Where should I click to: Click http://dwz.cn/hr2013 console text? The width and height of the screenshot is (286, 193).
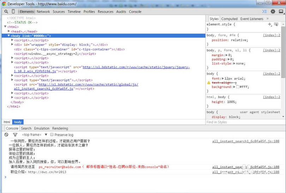coord(47,172)
